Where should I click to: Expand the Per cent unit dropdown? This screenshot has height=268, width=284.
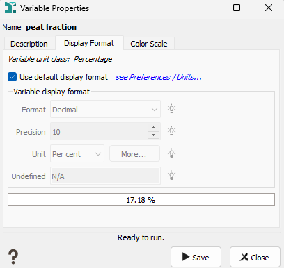click(x=77, y=154)
